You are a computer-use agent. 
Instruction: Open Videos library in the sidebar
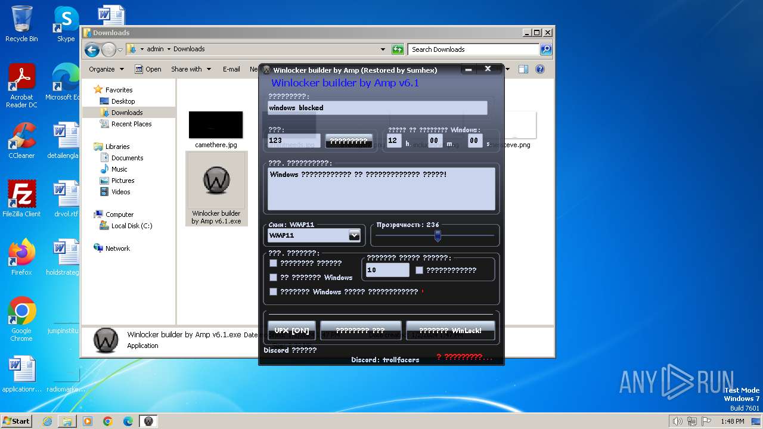pyautogui.click(x=120, y=192)
